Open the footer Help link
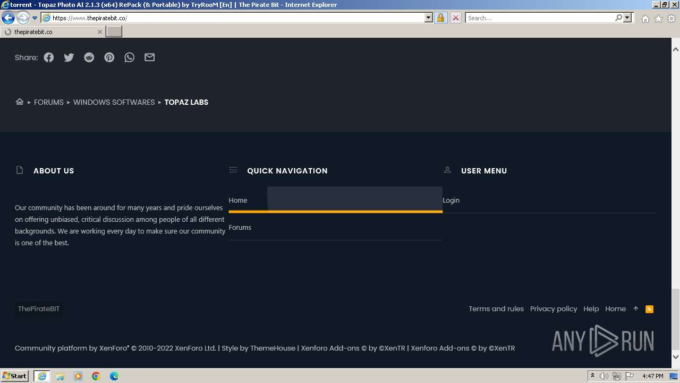The image size is (680, 383). tap(591, 309)
